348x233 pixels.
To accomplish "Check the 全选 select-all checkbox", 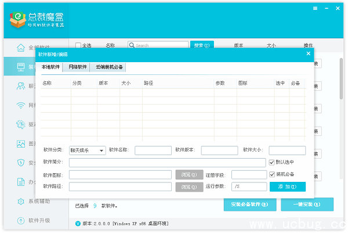I will click(x=78, y=45).
